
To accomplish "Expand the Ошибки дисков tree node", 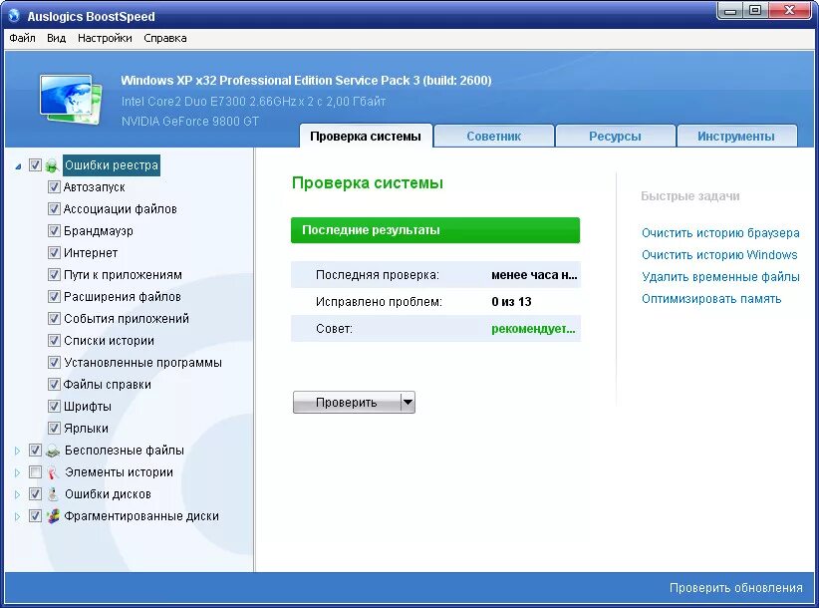I will pos(17,494).
